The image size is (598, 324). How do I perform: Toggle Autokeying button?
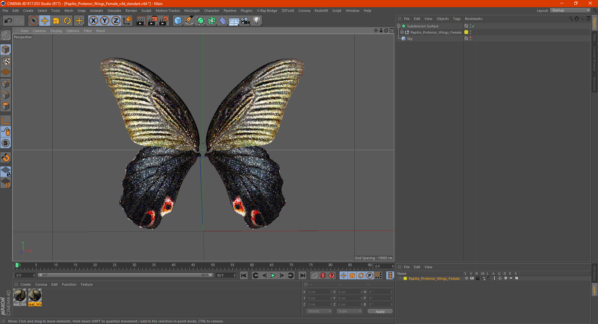323,275
